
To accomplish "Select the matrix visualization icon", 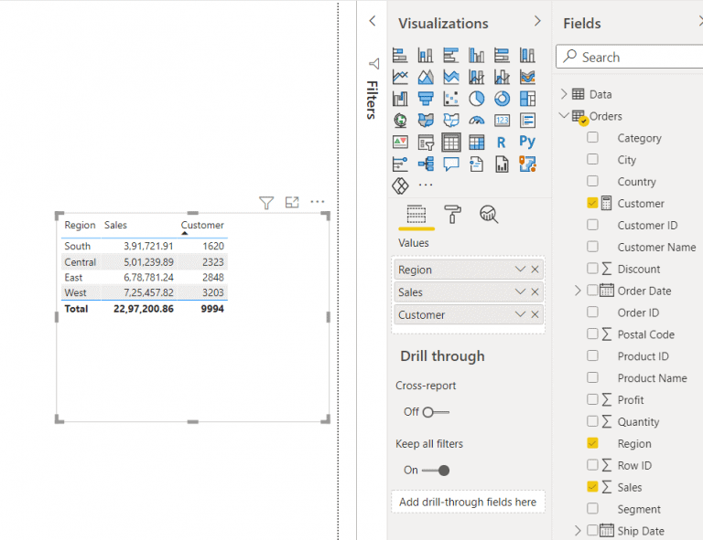I will pos(477,143).
